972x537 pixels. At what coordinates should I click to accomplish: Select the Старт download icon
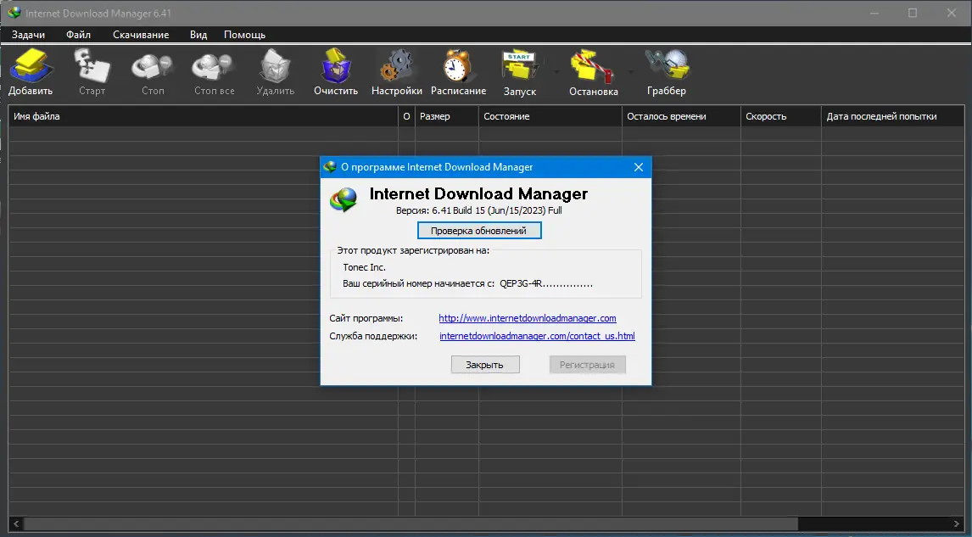(x=91, y=64)
